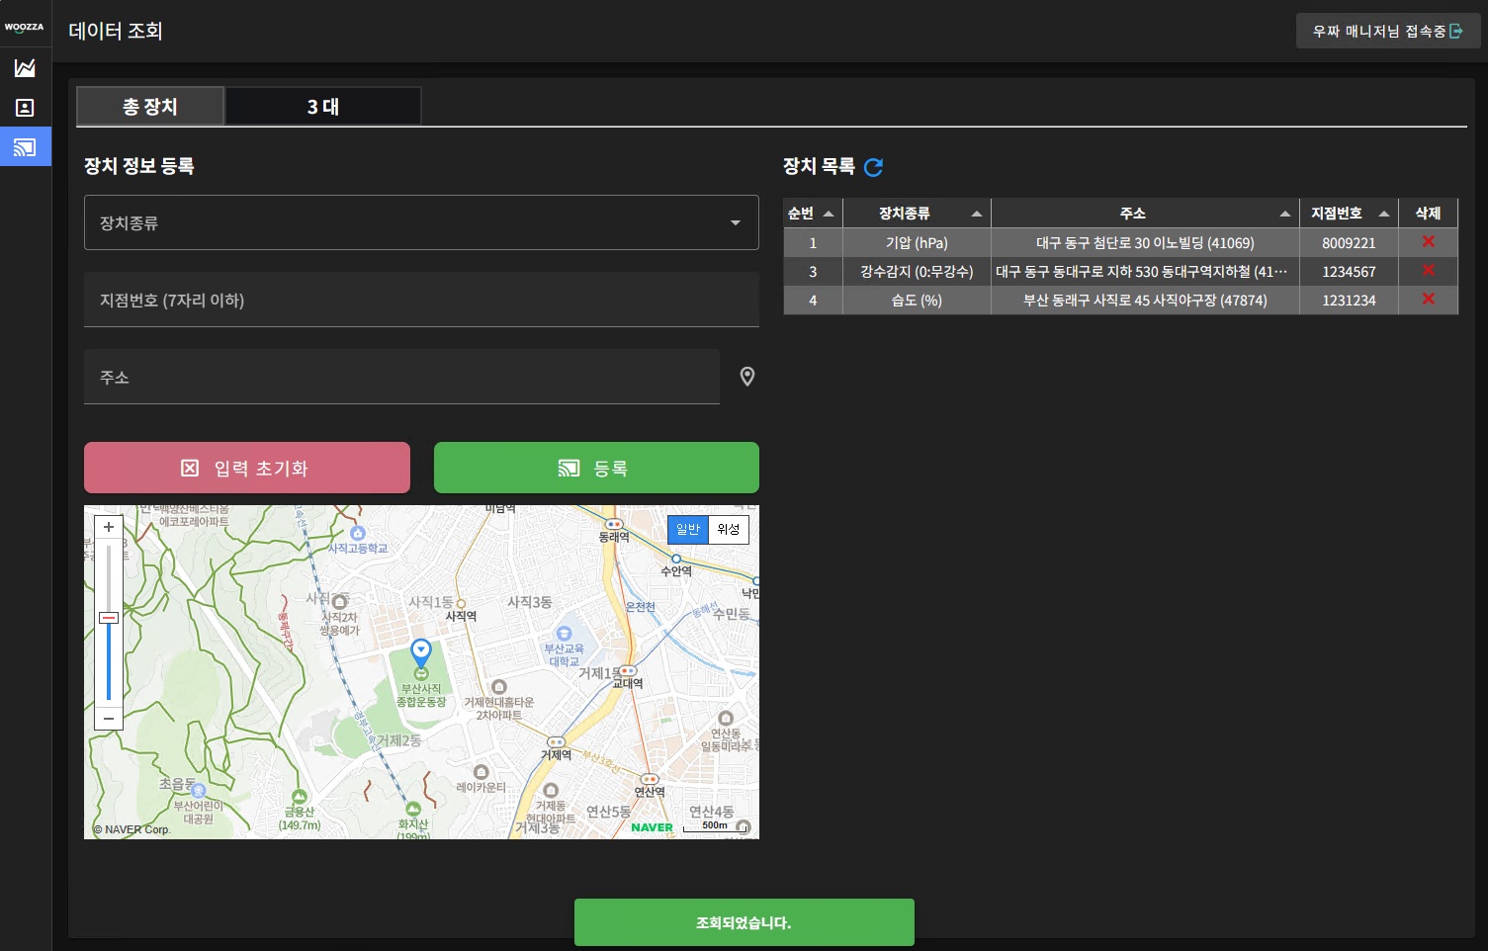Zoom in on the map
The height and width of the screenshot is (951, 1488).
[109, 528]
